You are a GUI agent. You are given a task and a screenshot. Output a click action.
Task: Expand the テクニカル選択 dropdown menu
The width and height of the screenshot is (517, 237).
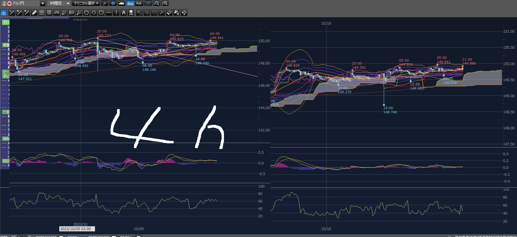(x=86, y=3)
